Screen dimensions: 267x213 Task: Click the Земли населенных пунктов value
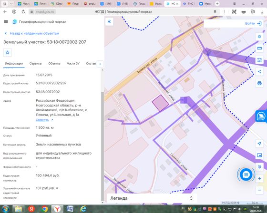point(58,145)
